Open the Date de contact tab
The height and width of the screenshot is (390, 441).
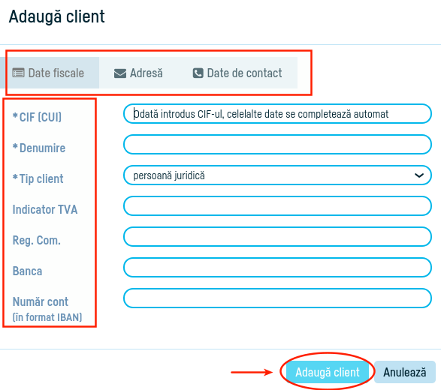pos(237,73)
